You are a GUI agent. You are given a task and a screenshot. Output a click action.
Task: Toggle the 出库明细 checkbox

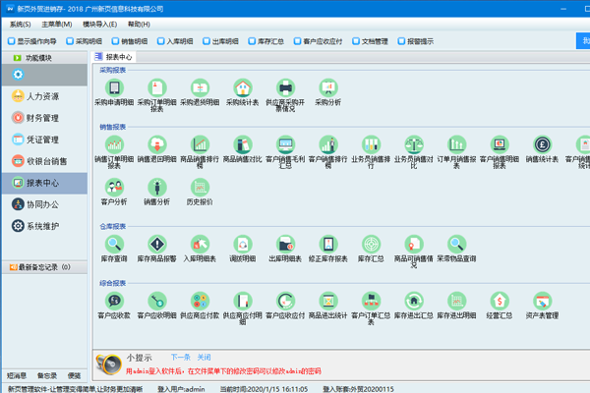206,41
